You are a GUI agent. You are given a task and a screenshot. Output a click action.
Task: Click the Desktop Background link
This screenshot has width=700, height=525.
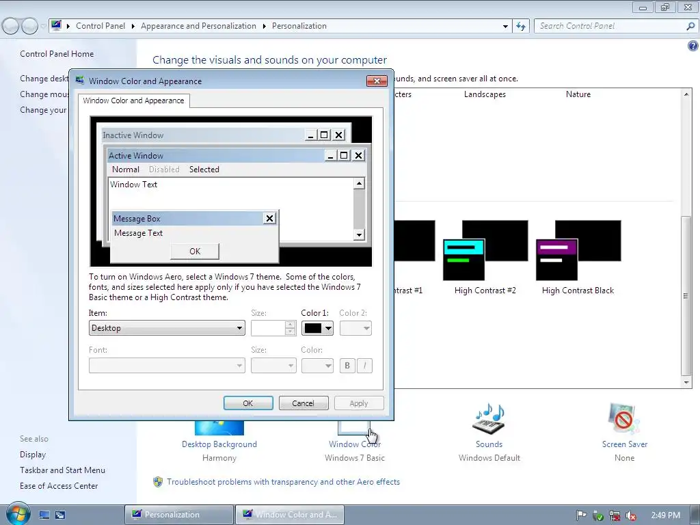pos(219,444)
